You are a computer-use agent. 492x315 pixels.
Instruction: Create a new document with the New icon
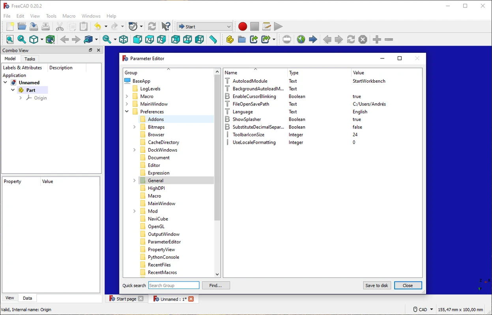pos(10,26)
